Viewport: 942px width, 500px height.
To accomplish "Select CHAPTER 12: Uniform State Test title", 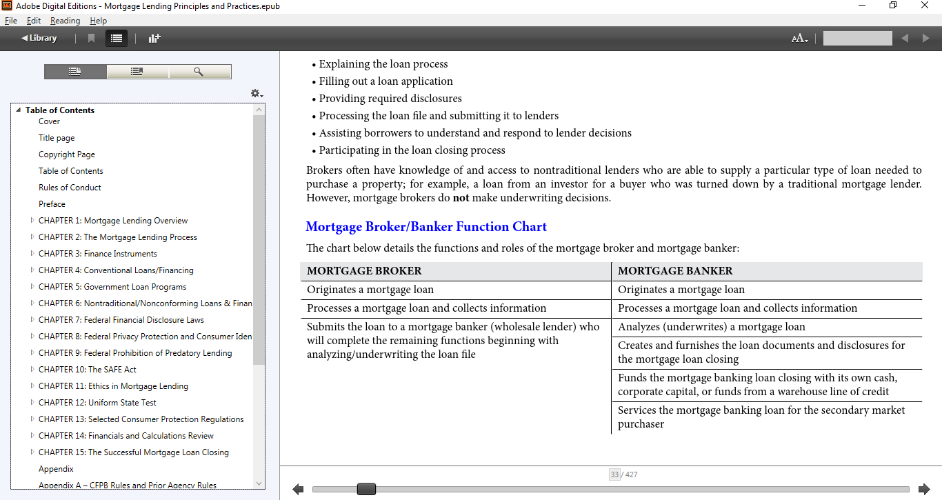I will (x=97, y=403).
